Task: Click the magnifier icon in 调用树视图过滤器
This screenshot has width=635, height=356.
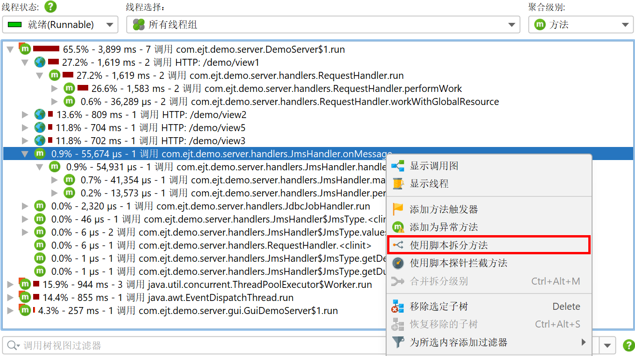Action: [13, 346]
